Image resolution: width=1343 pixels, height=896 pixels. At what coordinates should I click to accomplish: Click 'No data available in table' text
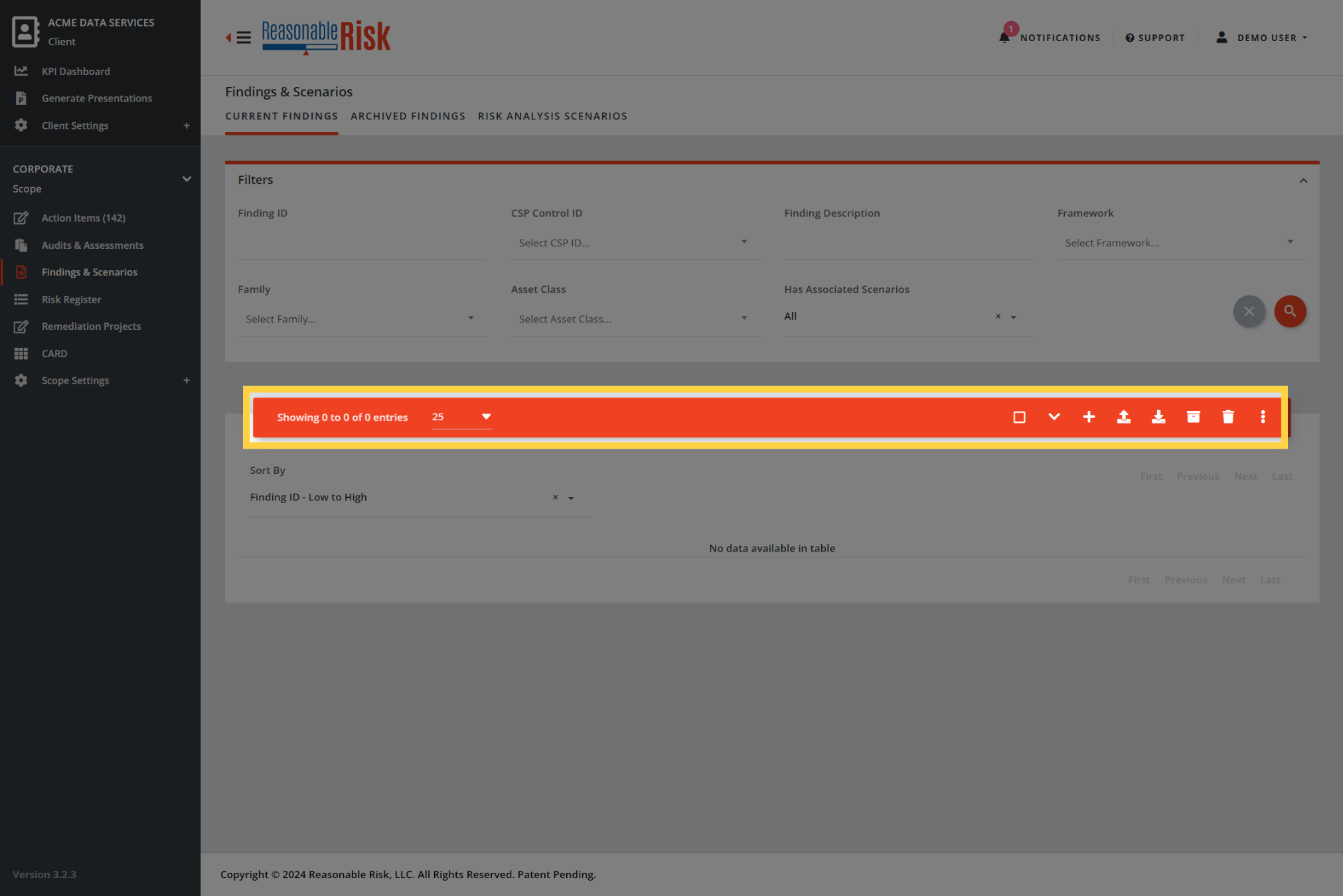(x=772, y=548)
